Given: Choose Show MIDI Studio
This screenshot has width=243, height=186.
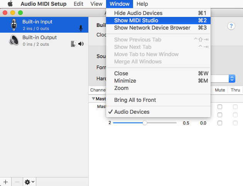Looking at the screenshot, I should [x=158, y=20].
